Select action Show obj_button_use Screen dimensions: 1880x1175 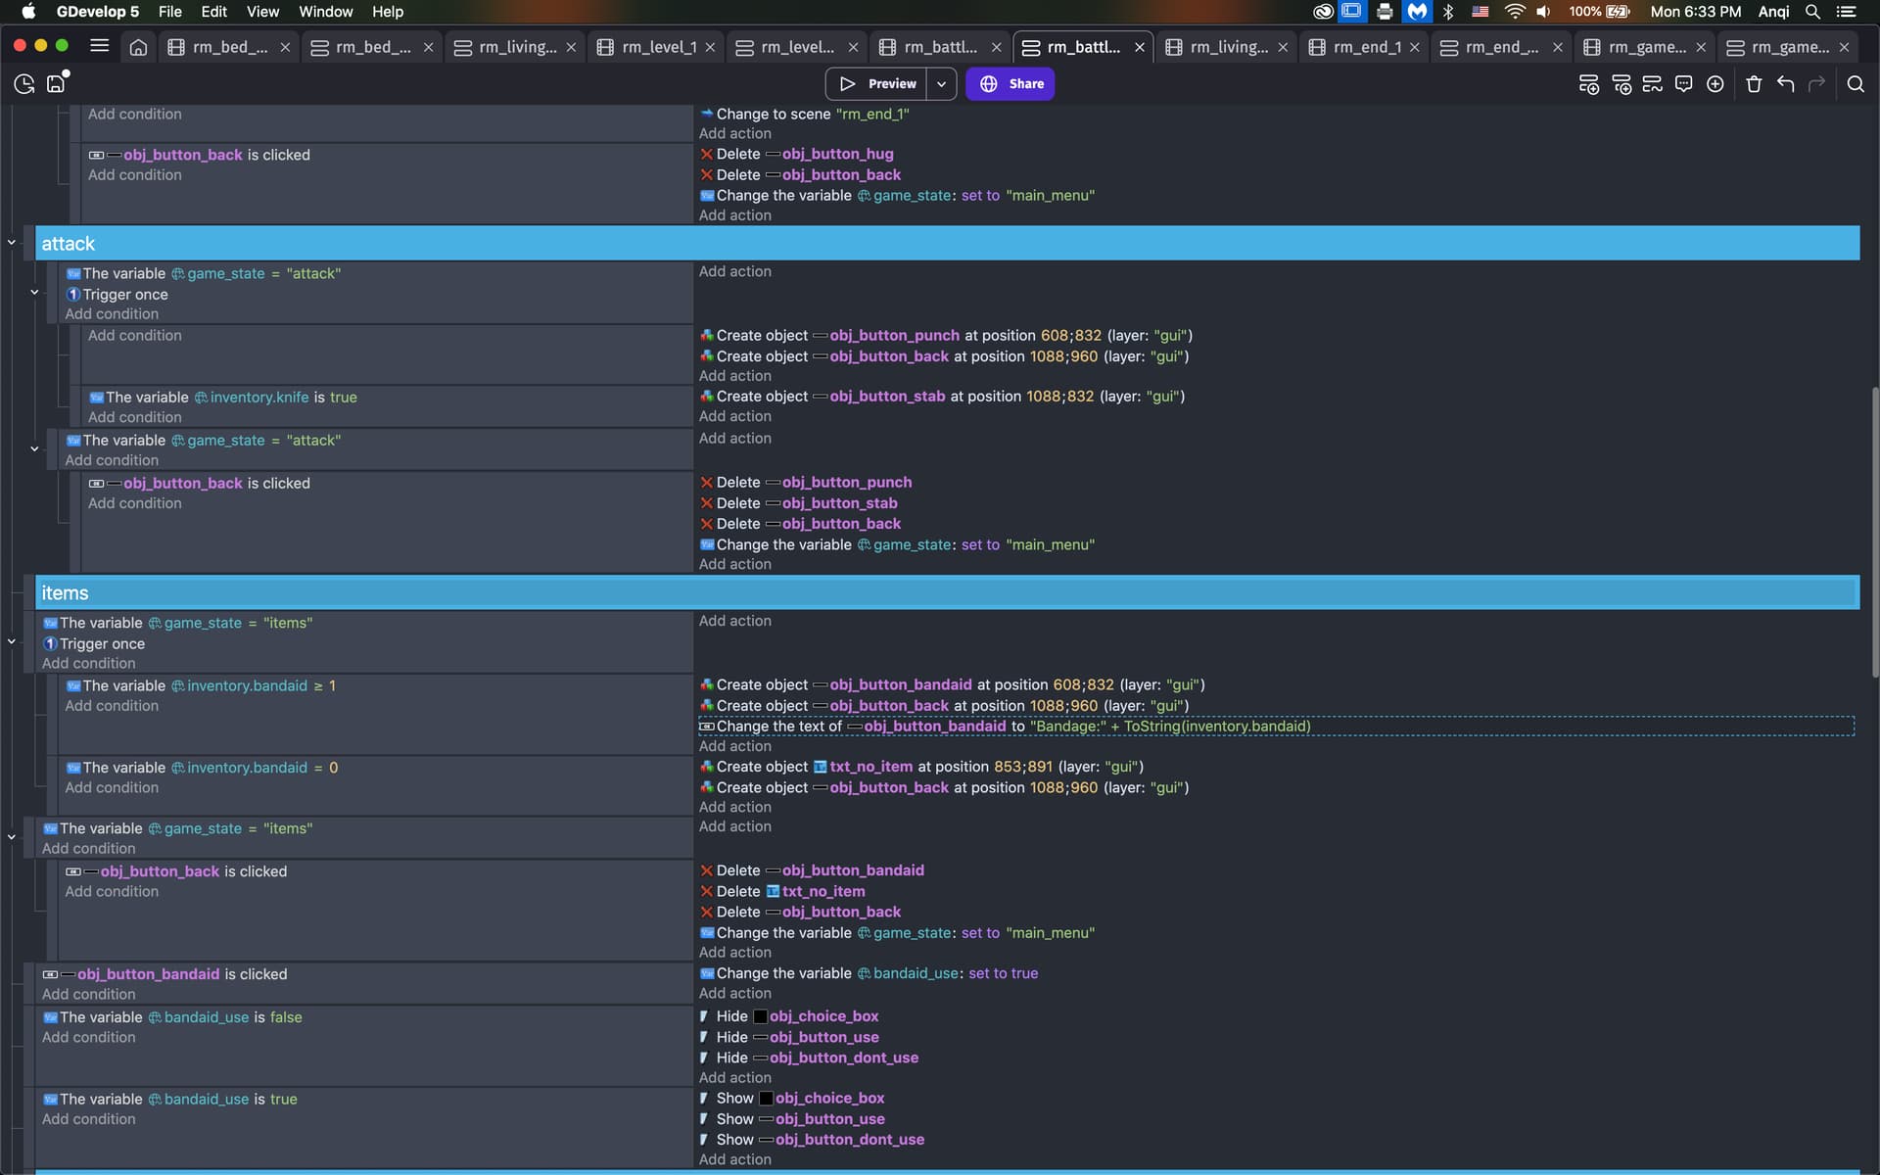click(x=792, y=1119)
